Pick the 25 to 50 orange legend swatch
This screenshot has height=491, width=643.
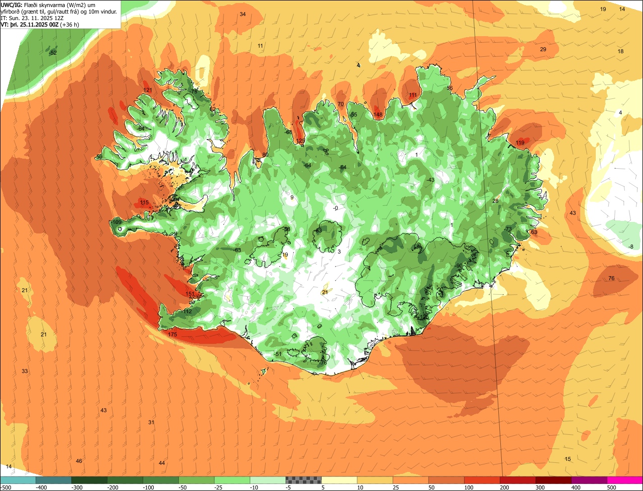pyautogui.click(x=410, y=480)
